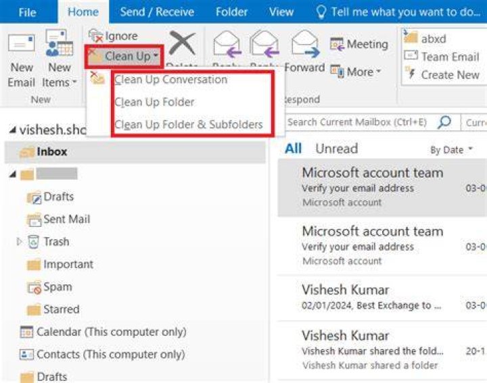Open the New Items icon

coord(59,43)
